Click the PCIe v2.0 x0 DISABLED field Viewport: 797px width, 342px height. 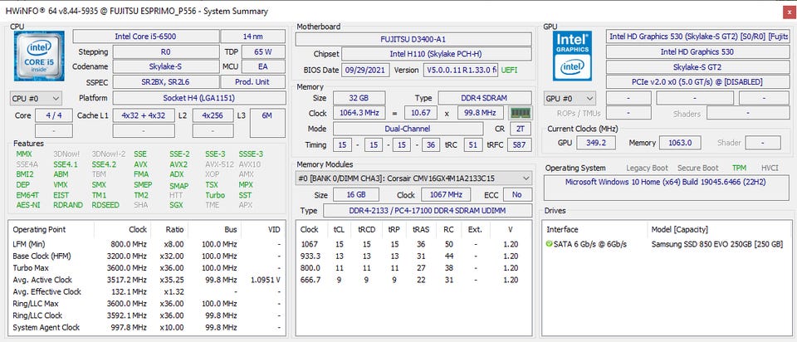pos(697,82)
